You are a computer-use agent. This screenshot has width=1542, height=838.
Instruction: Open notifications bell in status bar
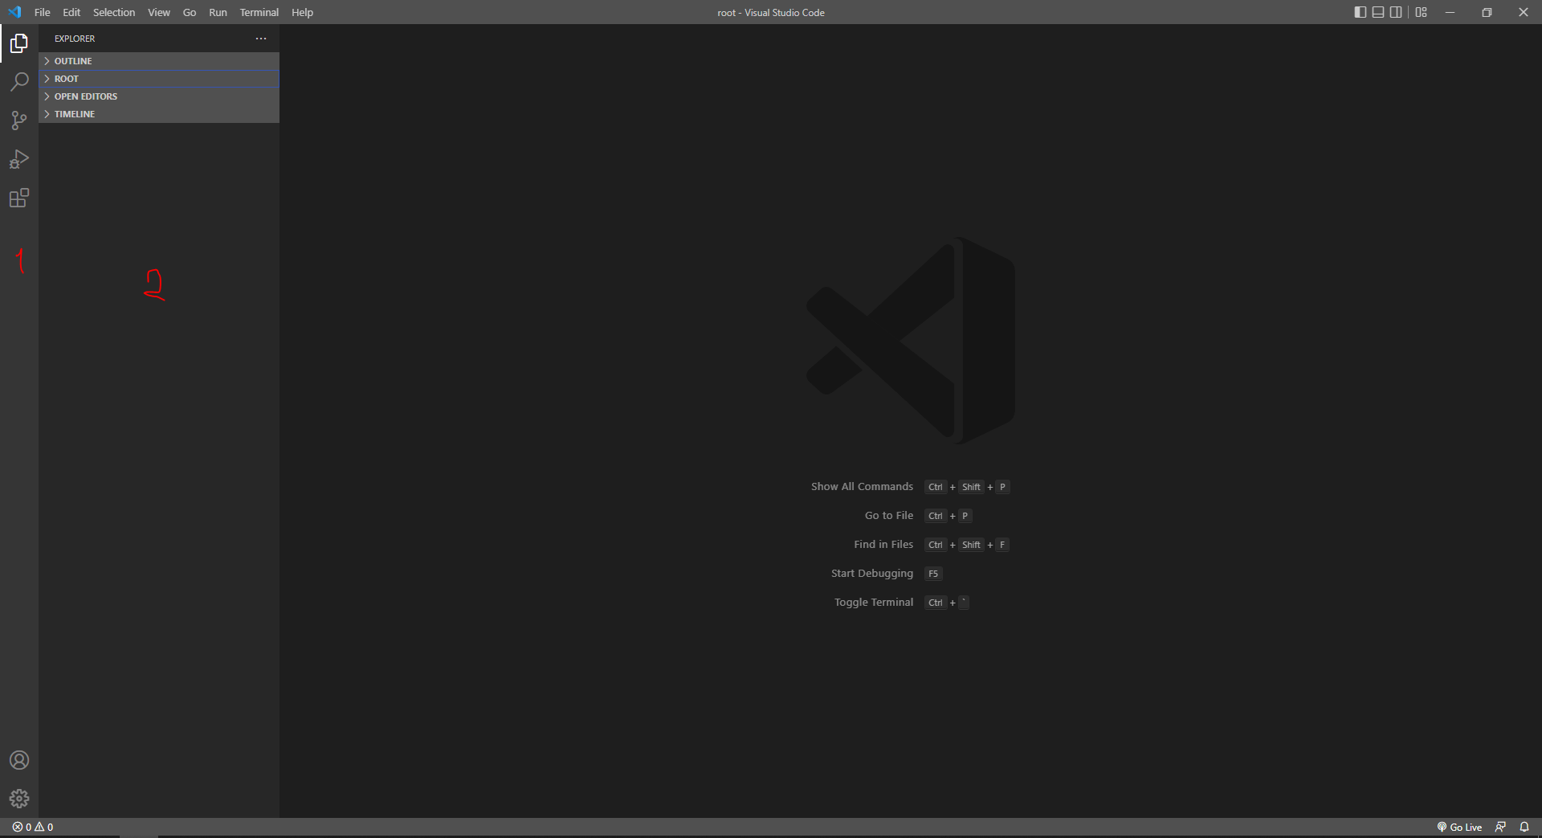pyautogui.click(x=1524, y=827)
